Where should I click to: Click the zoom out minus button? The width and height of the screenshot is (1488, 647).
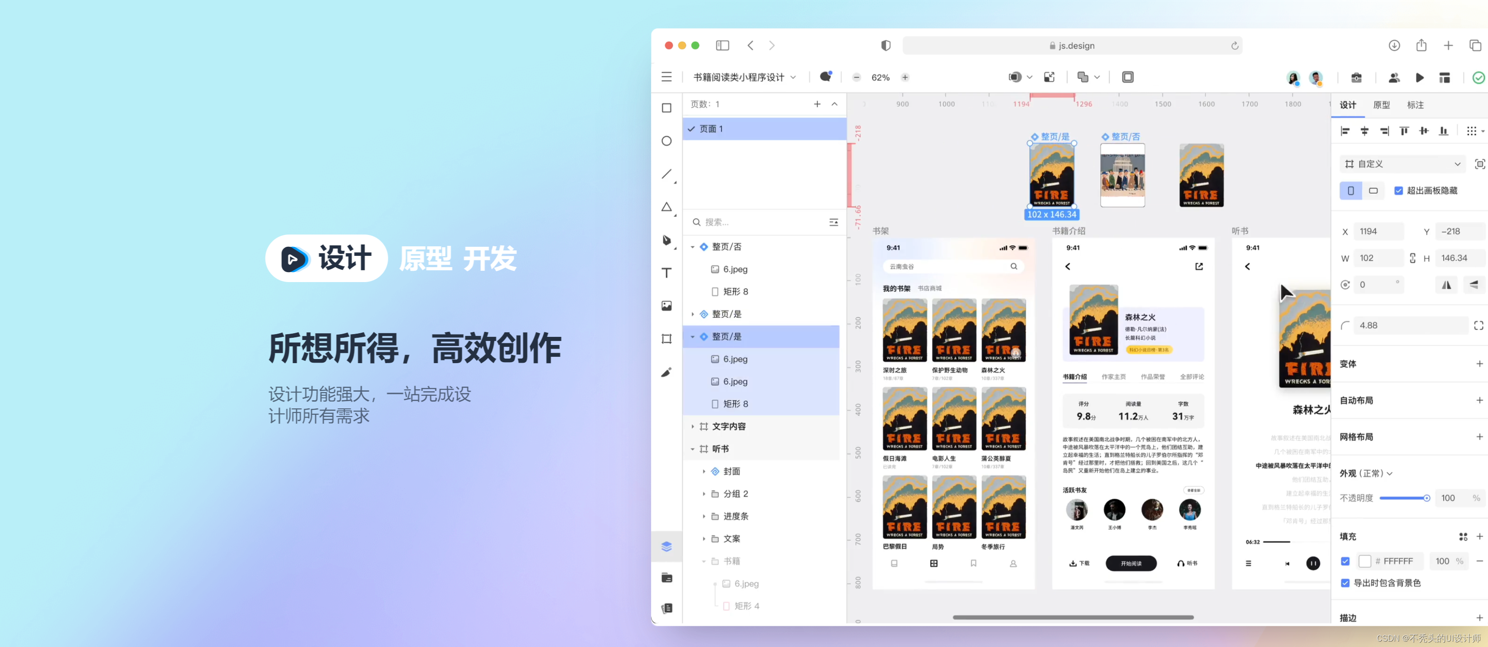(x=857, y=77)
